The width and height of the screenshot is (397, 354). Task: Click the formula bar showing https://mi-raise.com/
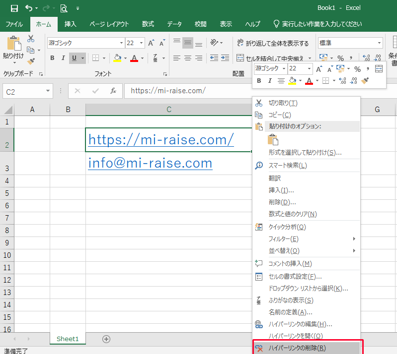coord(187,91)
